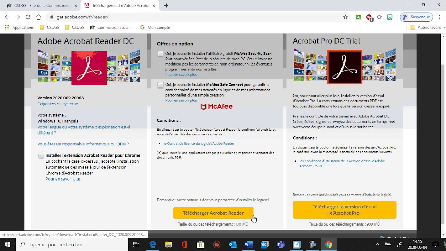This screenshot has height=251, width=446.
Task: Open the notification center icon
Action: pos(436,245)
